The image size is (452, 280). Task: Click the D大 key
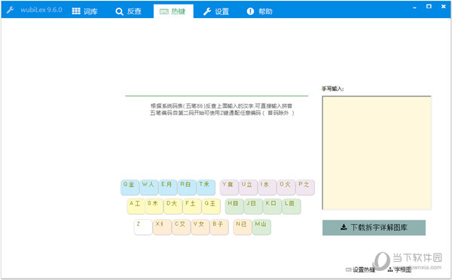(173, 206)
